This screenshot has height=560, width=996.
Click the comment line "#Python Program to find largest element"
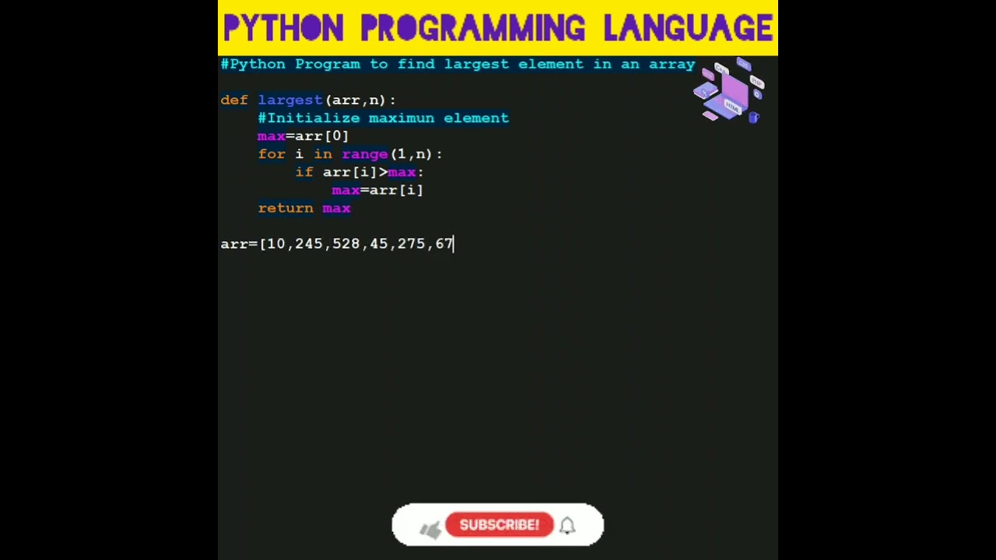[458, 65]
